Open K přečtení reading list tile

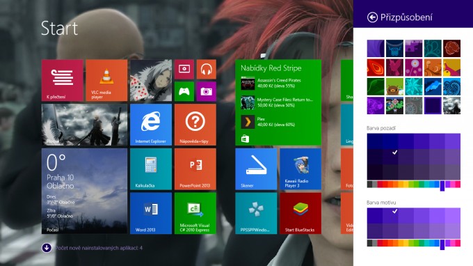(x=62, y=80)
